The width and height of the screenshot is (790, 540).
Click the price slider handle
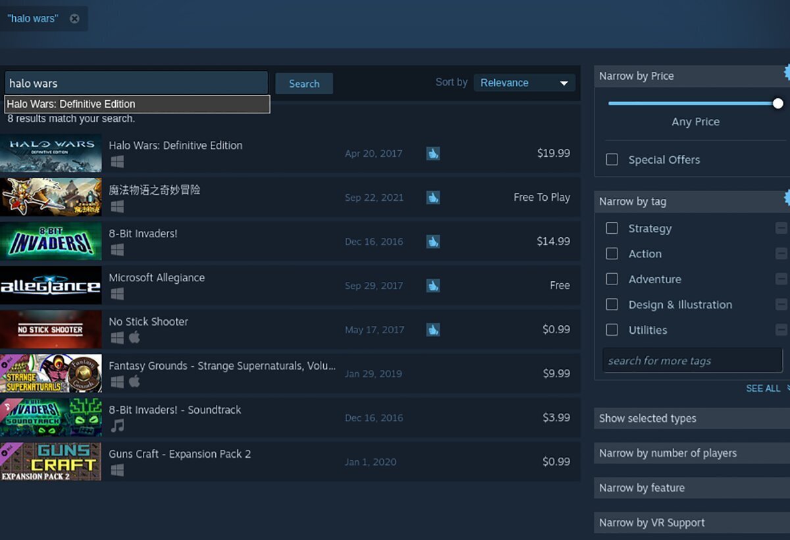click(778, 103)
